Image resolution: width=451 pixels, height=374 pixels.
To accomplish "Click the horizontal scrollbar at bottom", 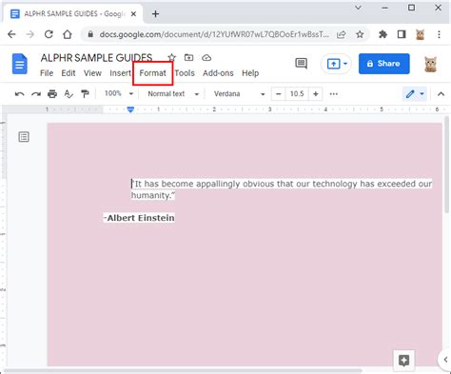I will (x=183, y=370).
